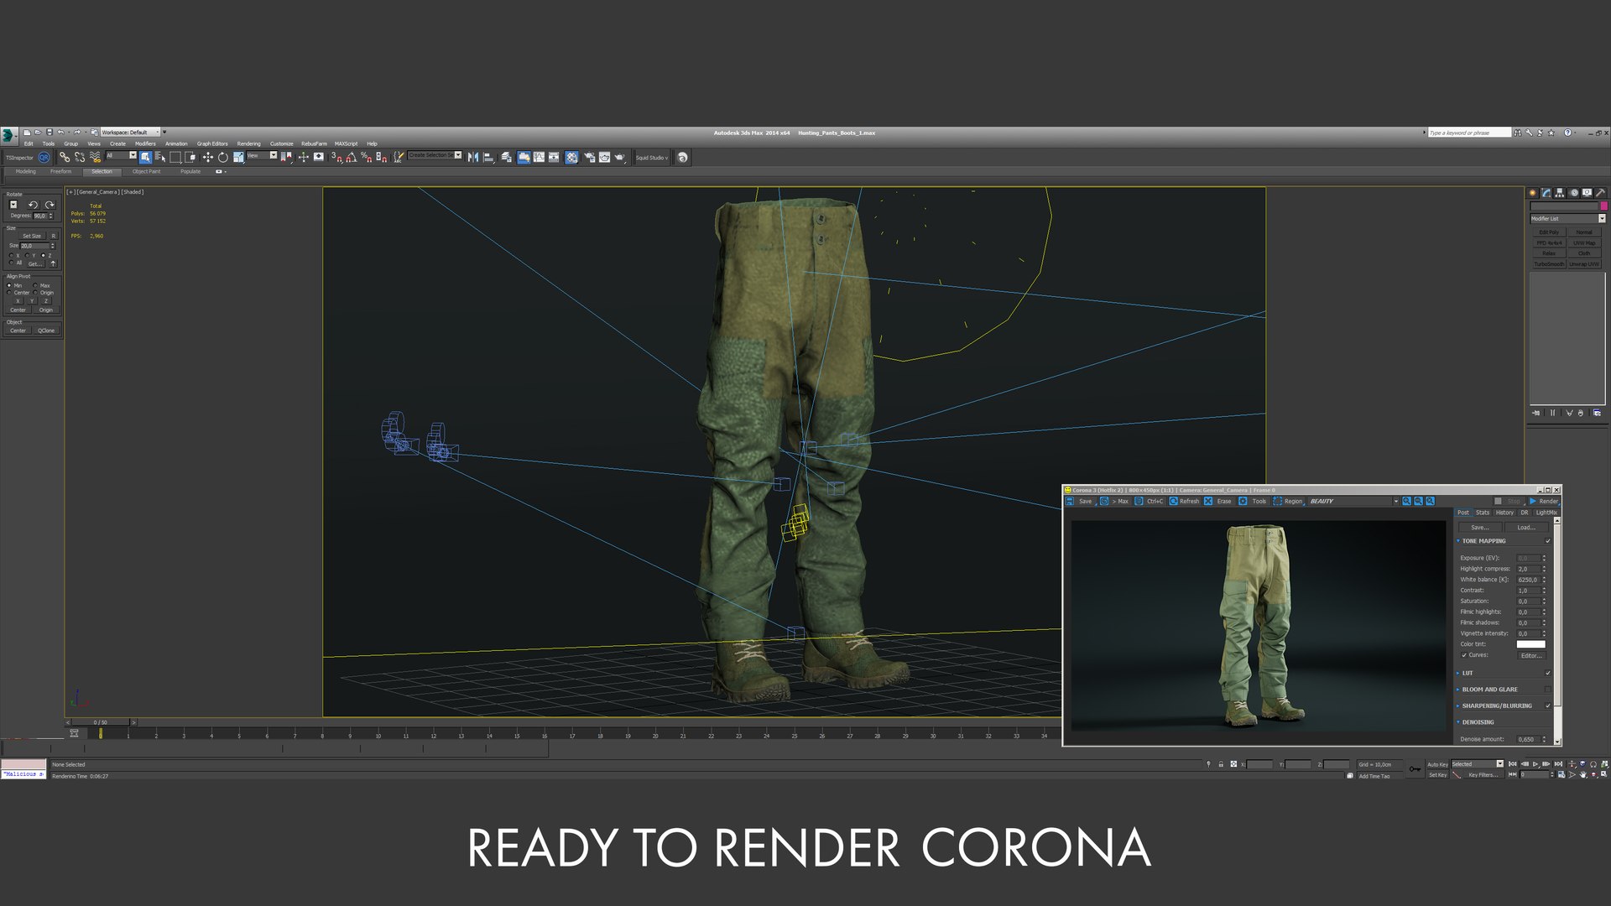
Task: Click the curves Editor... button
Action: coord(1530,655)
